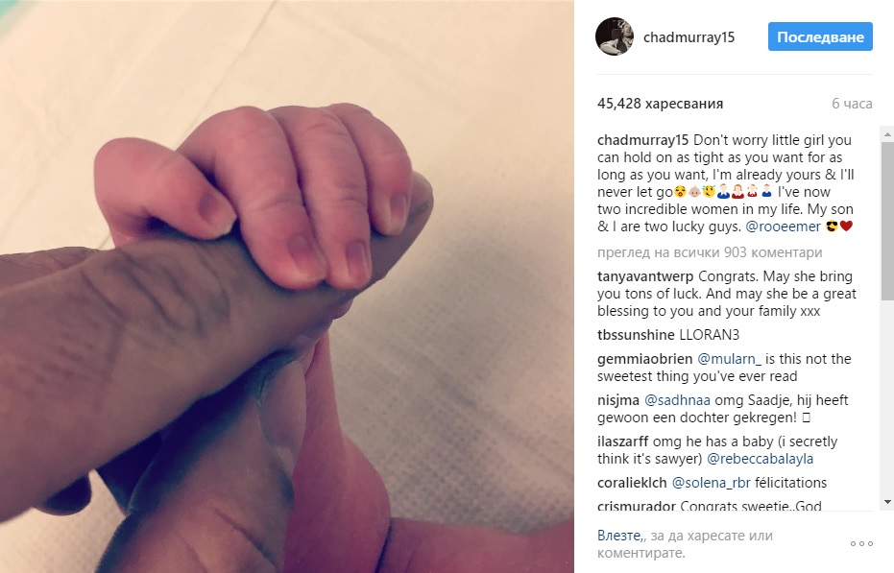Open the three-dots more options menu
The width and height of the screenshot is (894, 573).
(861, 544)
